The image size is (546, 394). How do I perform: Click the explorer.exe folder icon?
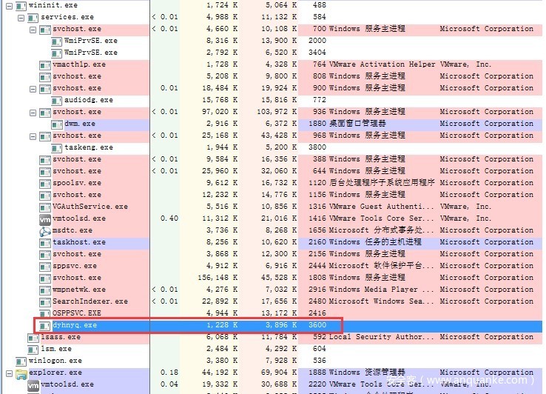(x=21, y=373)
